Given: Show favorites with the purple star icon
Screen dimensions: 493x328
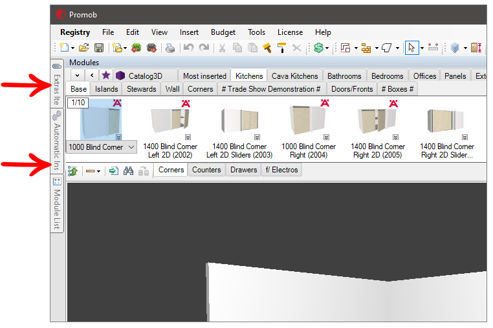Looking at the screenshot, I should point(106,76).
